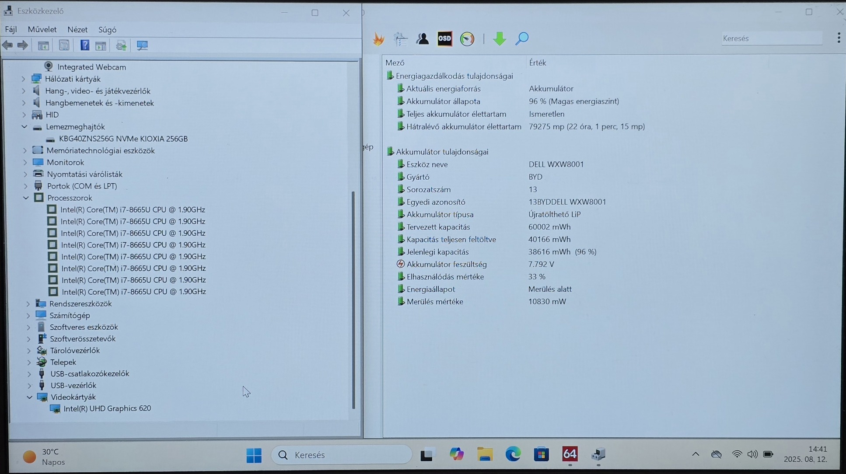Image resolution: width=846 pixels, height=474 pixels.
Task: Select KBG40ZNS256G NVMe KIOXIA 256GB drive
Action: 123,139
